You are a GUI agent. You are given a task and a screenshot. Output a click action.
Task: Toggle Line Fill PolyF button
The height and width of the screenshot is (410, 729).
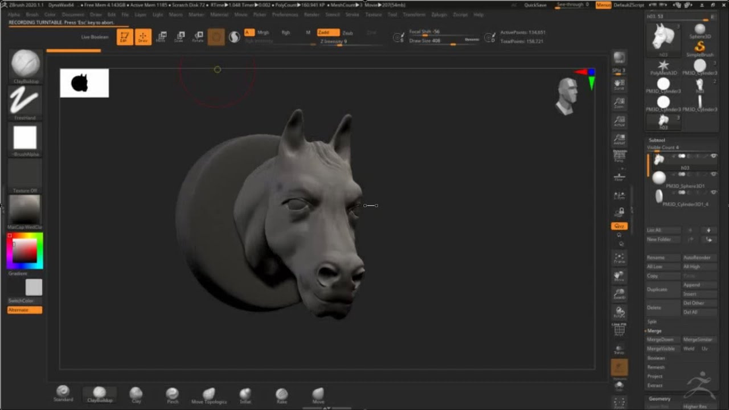tap(619, 330)
